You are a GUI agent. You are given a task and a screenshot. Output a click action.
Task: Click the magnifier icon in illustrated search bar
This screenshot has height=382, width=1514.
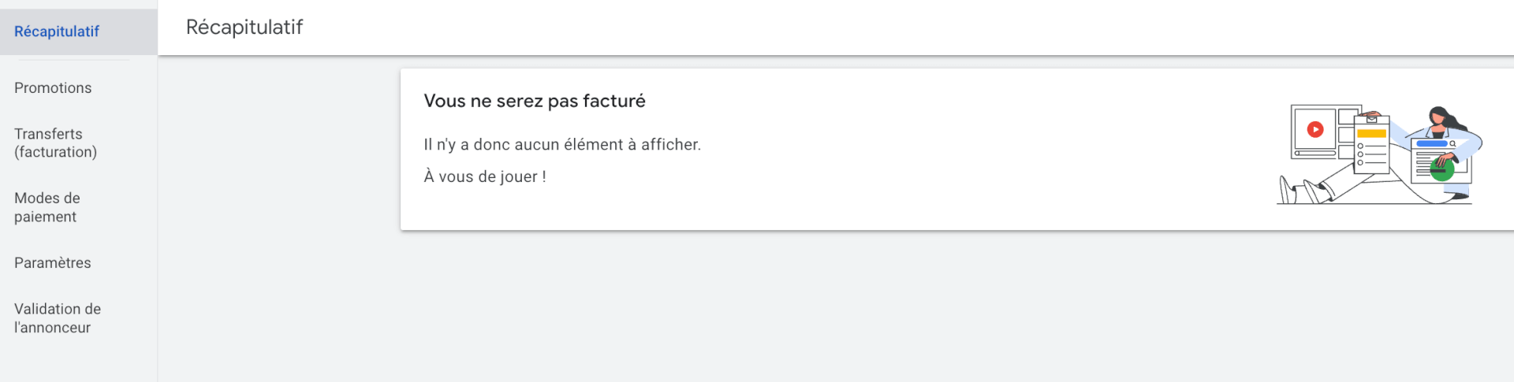click(x=1452, y=143)
